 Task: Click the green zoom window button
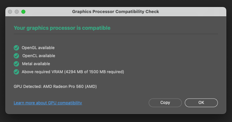[23, 12]
